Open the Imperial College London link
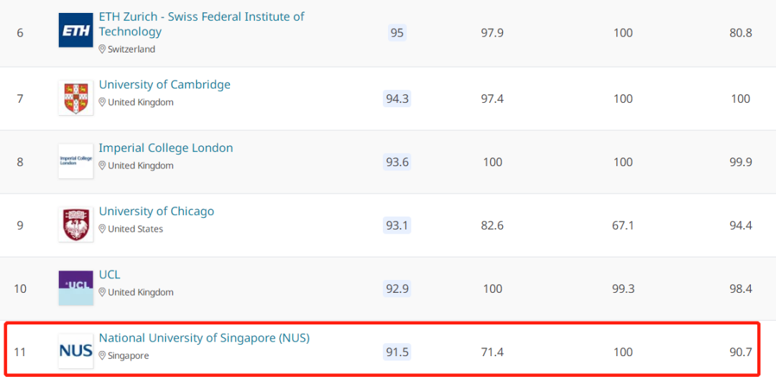Viewport: 776px width, 382px height. 166,147
